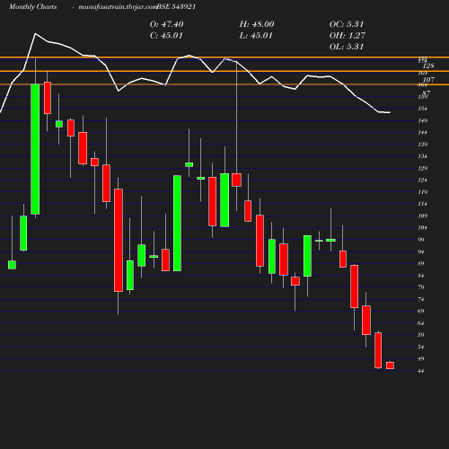
Task: Click the 79 price axis label
Action: click(x=421, y=287)
